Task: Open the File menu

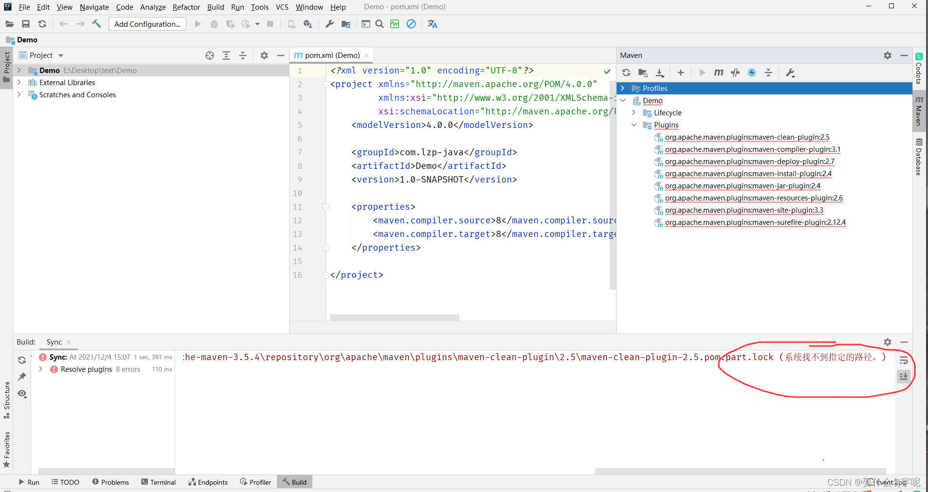Action: pos(24,7)
